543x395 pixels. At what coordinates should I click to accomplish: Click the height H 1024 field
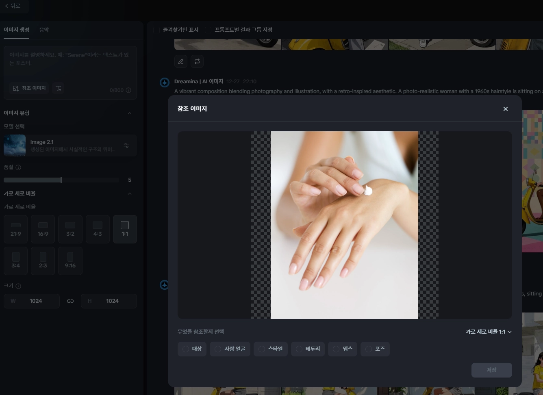tap(109, 301)
